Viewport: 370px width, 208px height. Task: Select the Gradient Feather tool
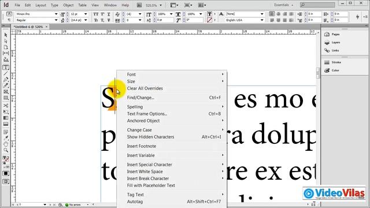(x=6, y=124)
